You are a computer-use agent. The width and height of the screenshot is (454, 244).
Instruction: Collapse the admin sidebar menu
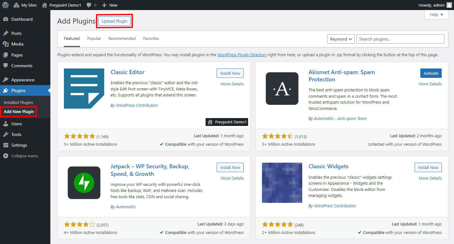[x=24, y=156]
